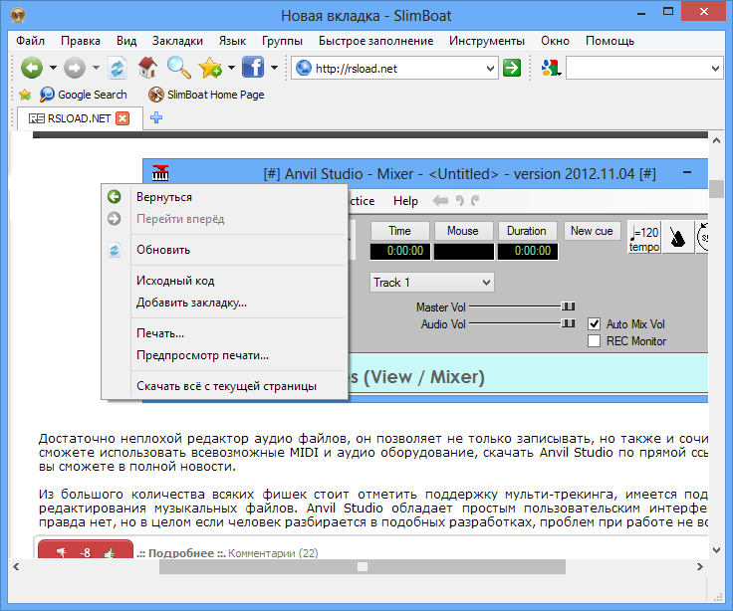Click the vertical scrollbar down arrow
The image size is (733, 611).
[x=716, y=550]
